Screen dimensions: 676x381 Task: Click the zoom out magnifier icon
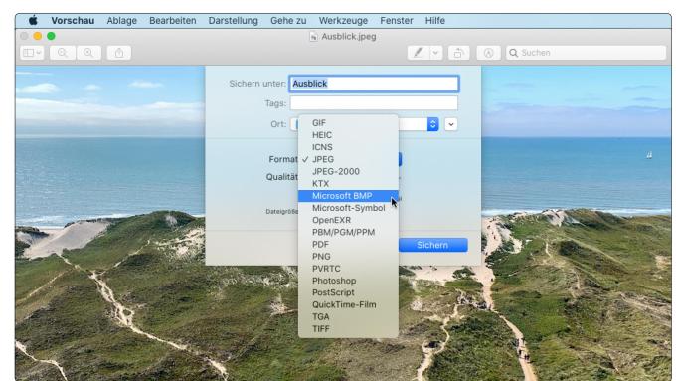62,53
